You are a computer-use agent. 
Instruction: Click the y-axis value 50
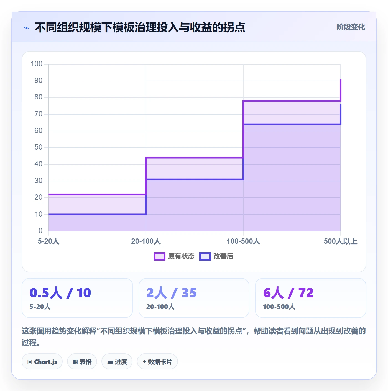(39, 147)
